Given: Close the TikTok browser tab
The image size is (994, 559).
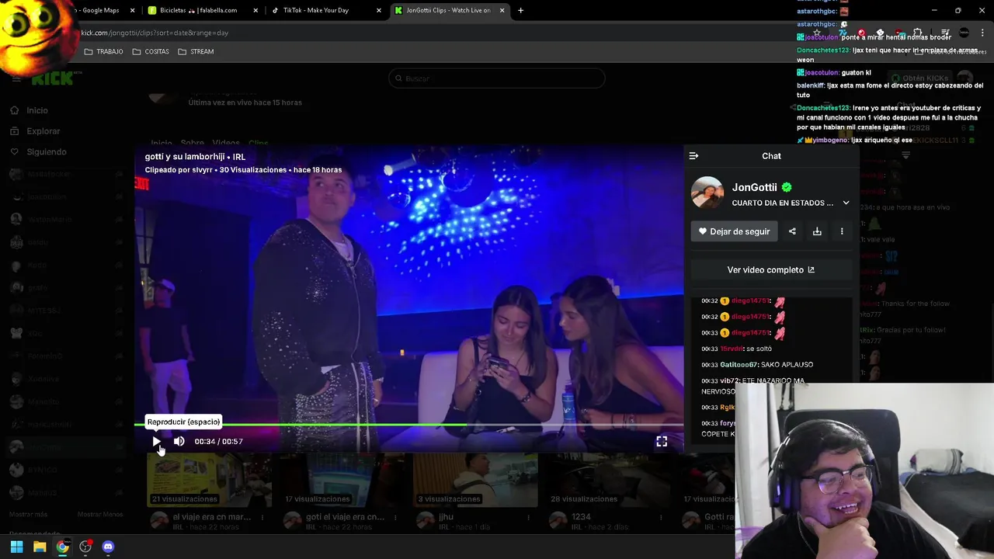Looking at the screenshot, I should (379, 10).
